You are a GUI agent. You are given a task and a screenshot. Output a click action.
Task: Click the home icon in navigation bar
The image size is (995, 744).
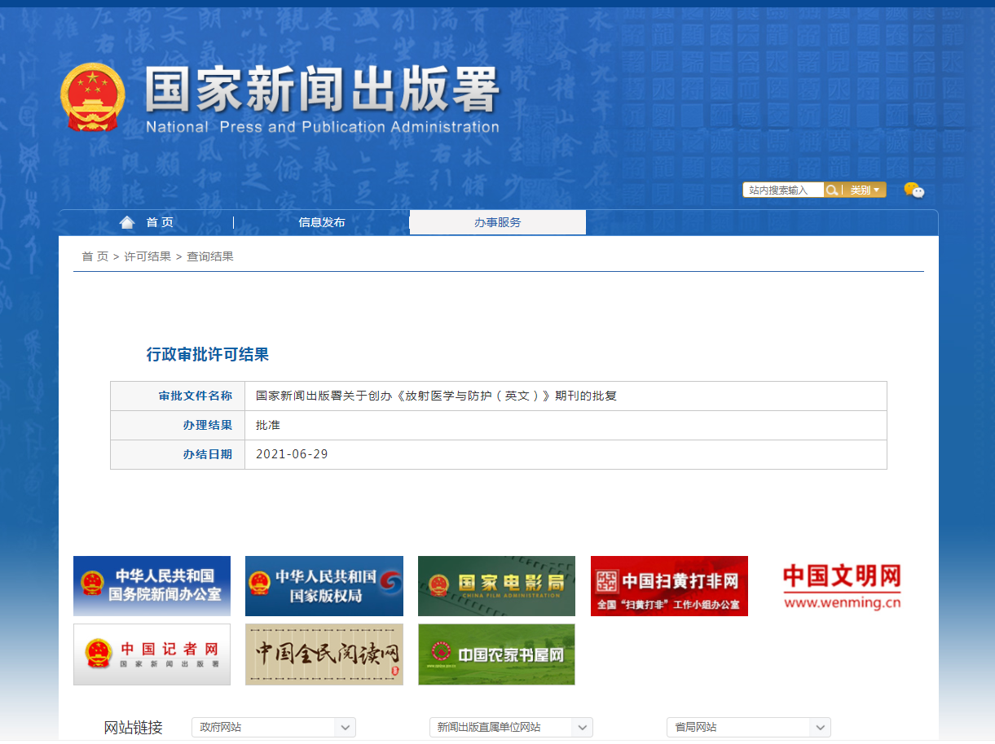[x=126, y=222]
